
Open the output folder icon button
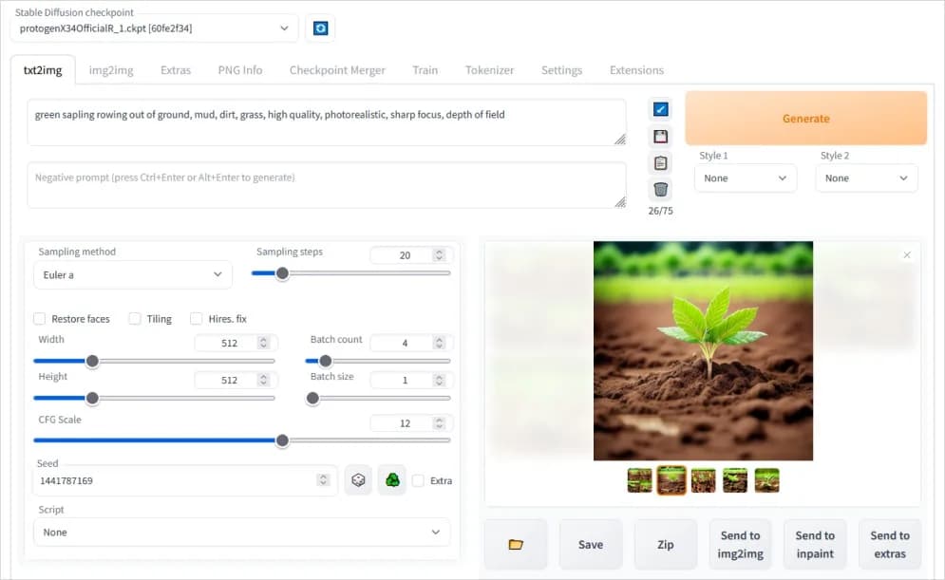(516, 544)
